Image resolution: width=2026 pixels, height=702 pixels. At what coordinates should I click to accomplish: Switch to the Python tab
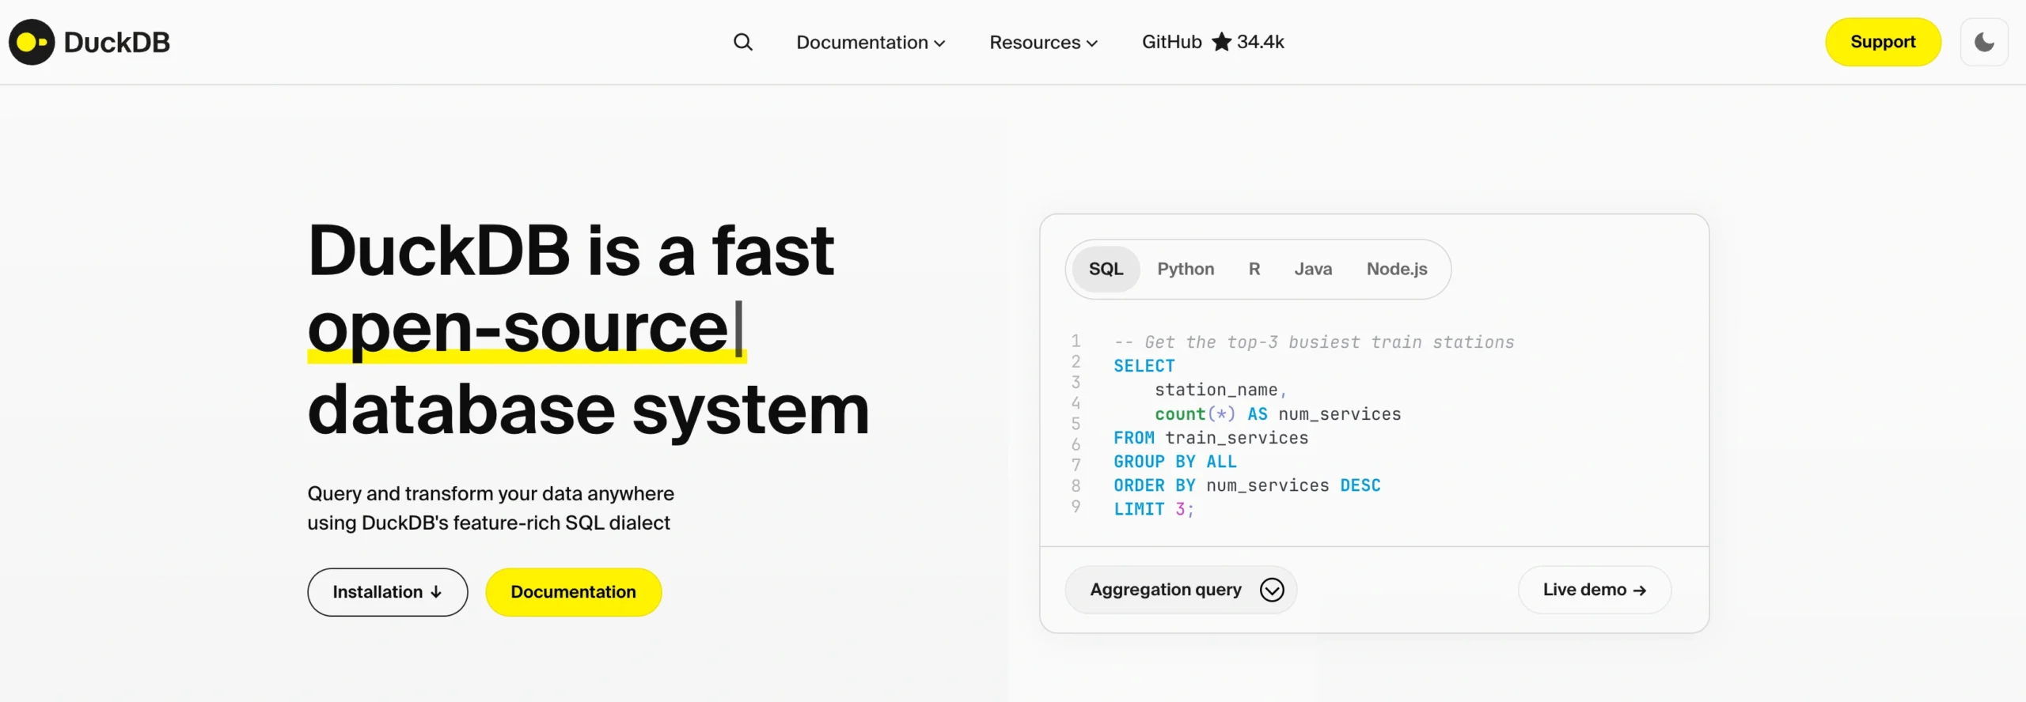pos(1185,269)
